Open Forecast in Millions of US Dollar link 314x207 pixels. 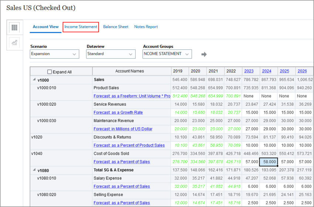click(123, 129)
